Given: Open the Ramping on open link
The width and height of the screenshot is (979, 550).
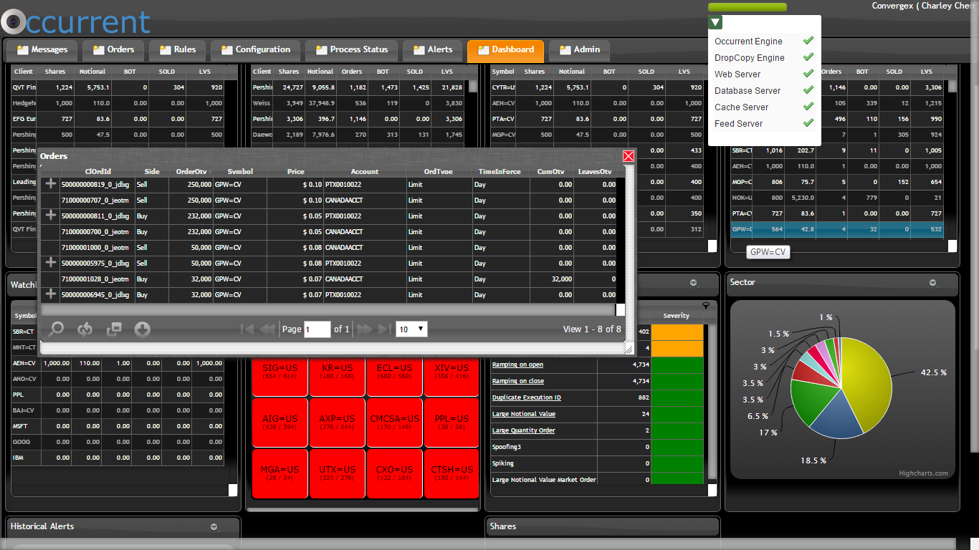Looking at the screenshot, I should click(x=517, y=365).
